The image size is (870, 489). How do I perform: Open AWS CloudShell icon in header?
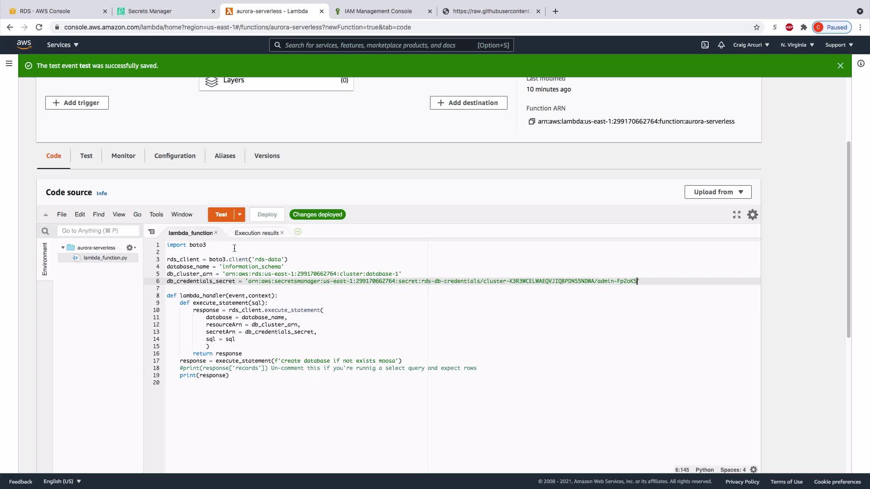click(x=705, y=45)
